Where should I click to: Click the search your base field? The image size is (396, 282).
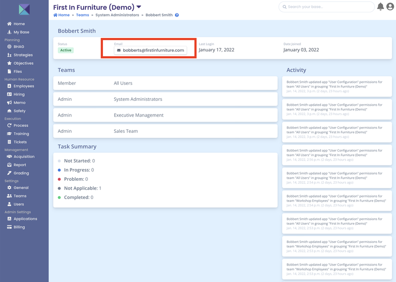pos(327,7)
